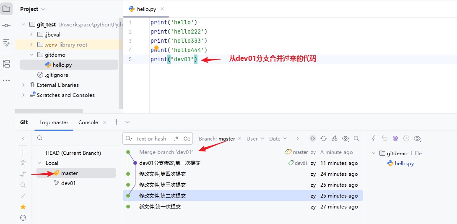
Task: Hide the Git branches pane arrow
Action: (23, 138)
